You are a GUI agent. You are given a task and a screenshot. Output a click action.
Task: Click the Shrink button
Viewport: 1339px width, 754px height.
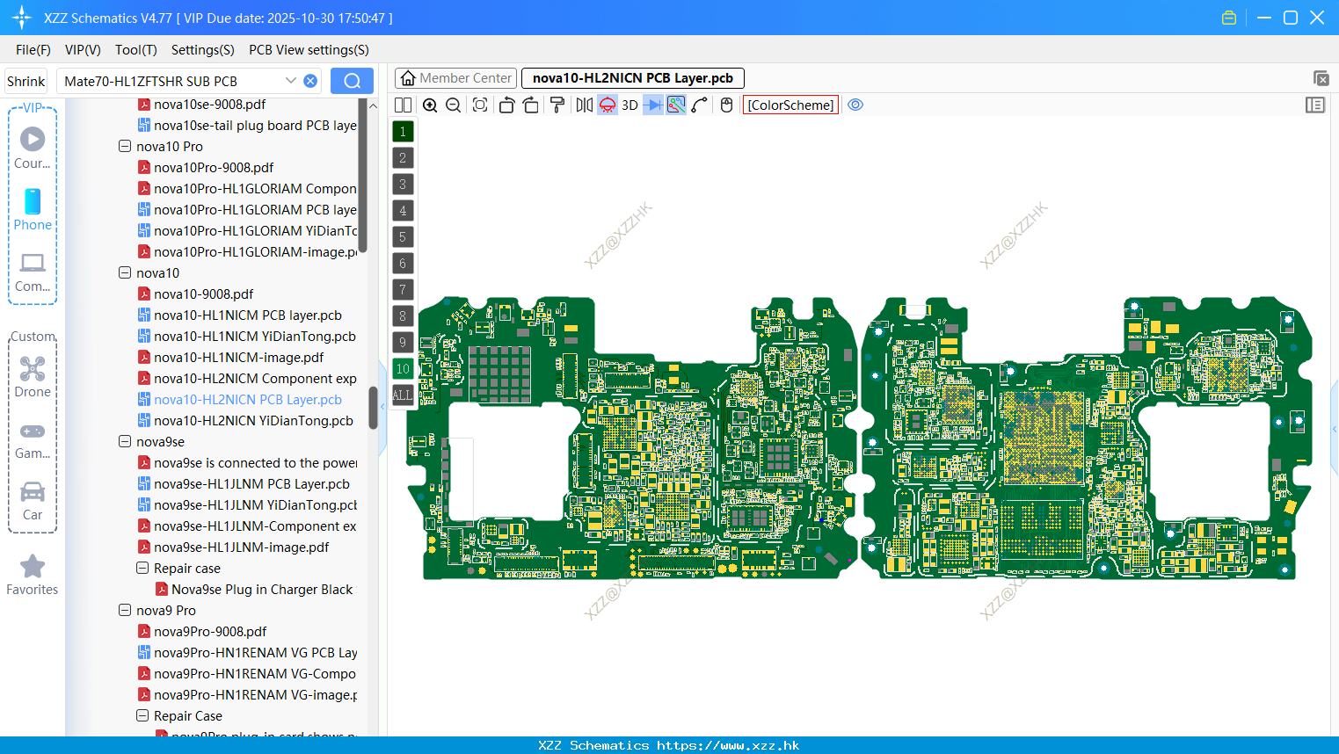[x=26, y=81]
